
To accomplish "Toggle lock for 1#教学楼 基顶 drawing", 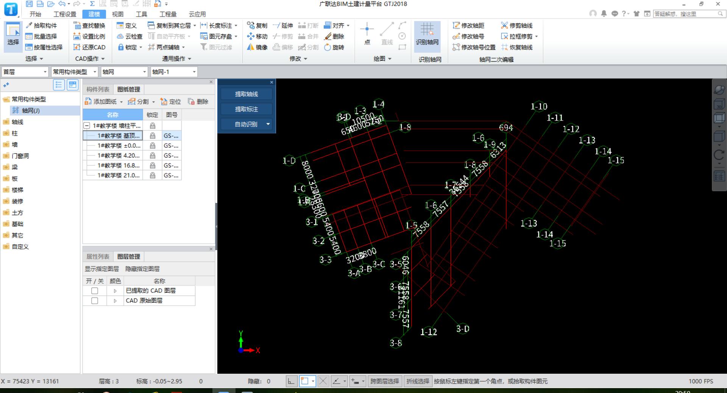I will point(153,136).
